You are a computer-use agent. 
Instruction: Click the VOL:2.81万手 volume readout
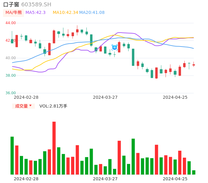[53, 106]
